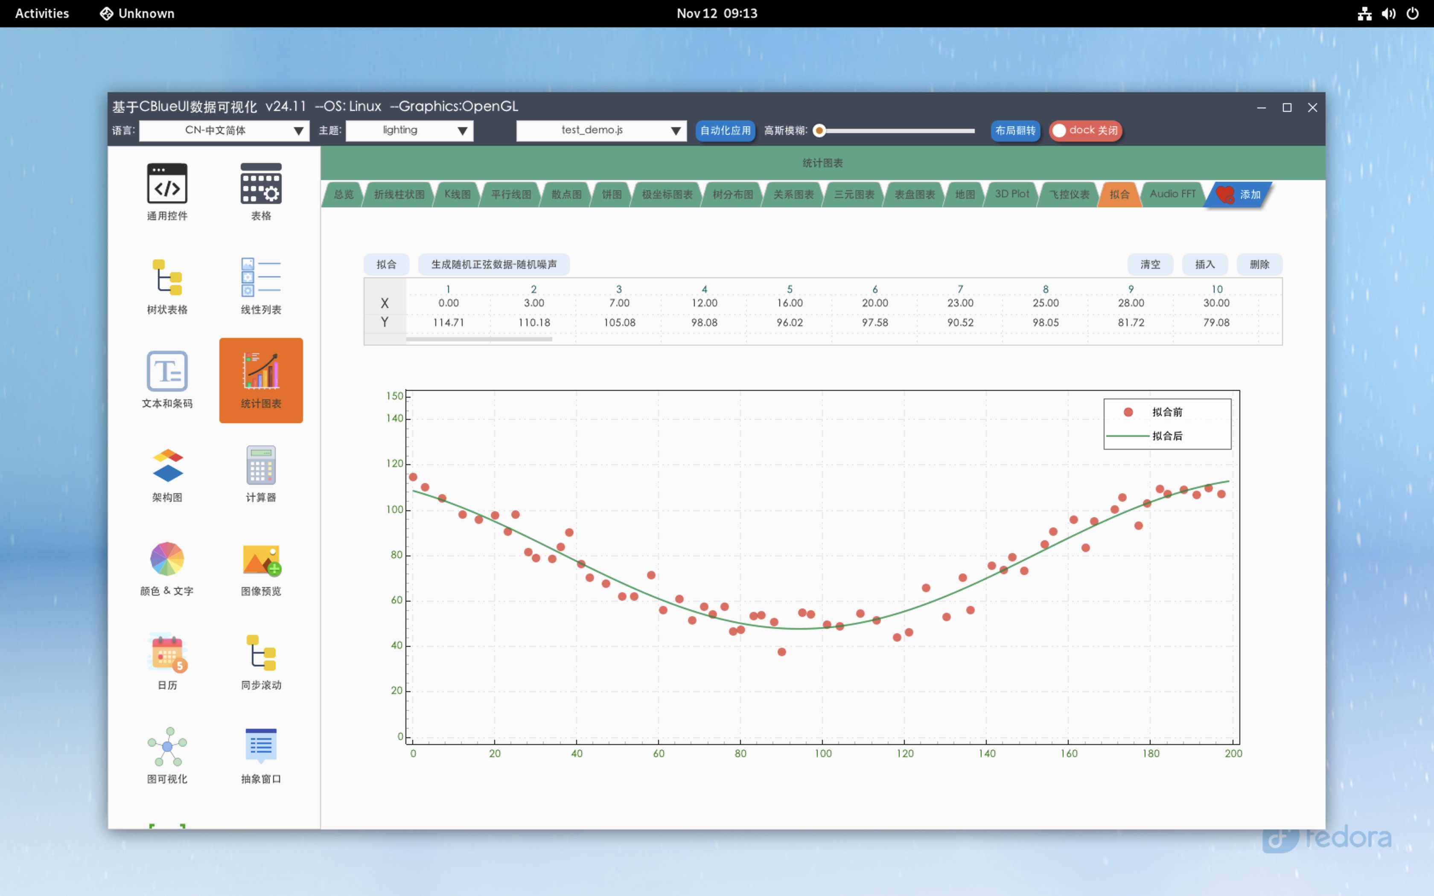This screenshot has width=1434, height=896.
Task: Open the 日历 calendar icon
Action: click(167, 652)
